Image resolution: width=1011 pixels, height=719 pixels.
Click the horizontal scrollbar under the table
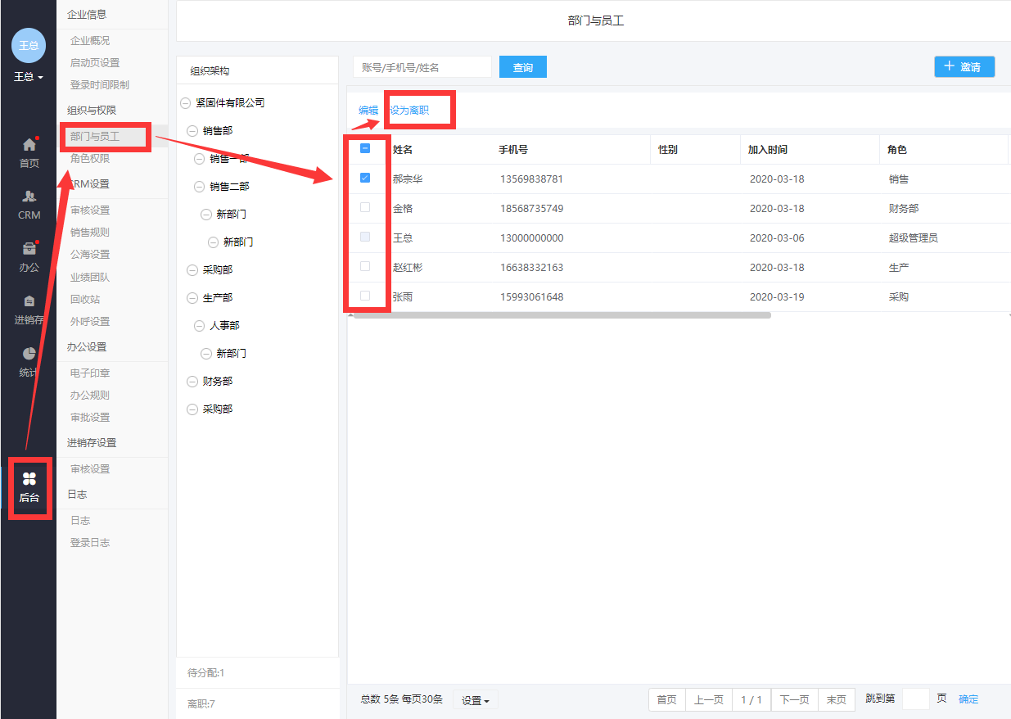[562, 314]
